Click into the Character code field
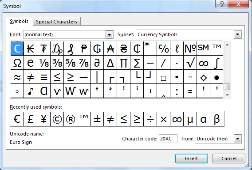This screenshot has width=252, height=170. (x=168, y=139)
